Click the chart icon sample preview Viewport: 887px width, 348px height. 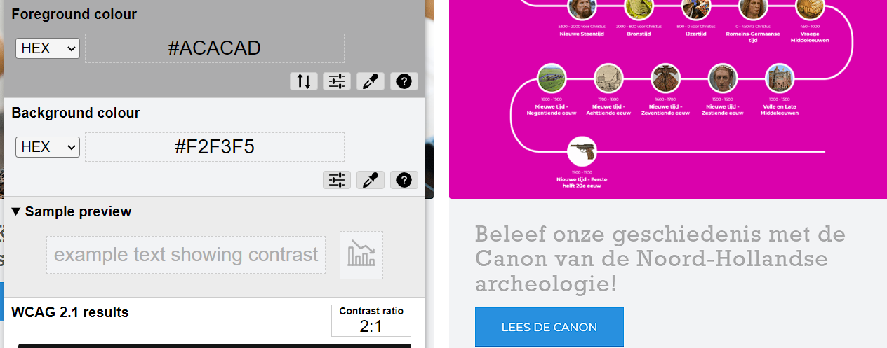coord(361,255)
